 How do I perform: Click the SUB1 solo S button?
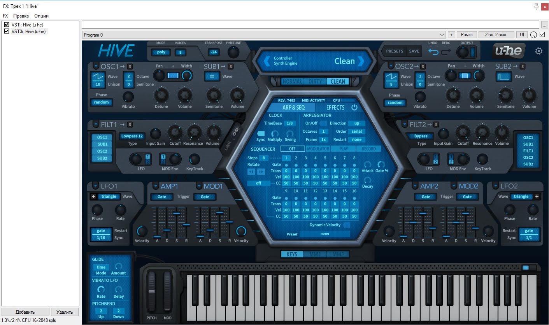[231, 66]
